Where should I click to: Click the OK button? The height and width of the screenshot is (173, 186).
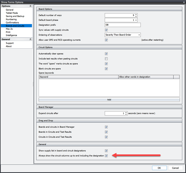click(159, 168)
